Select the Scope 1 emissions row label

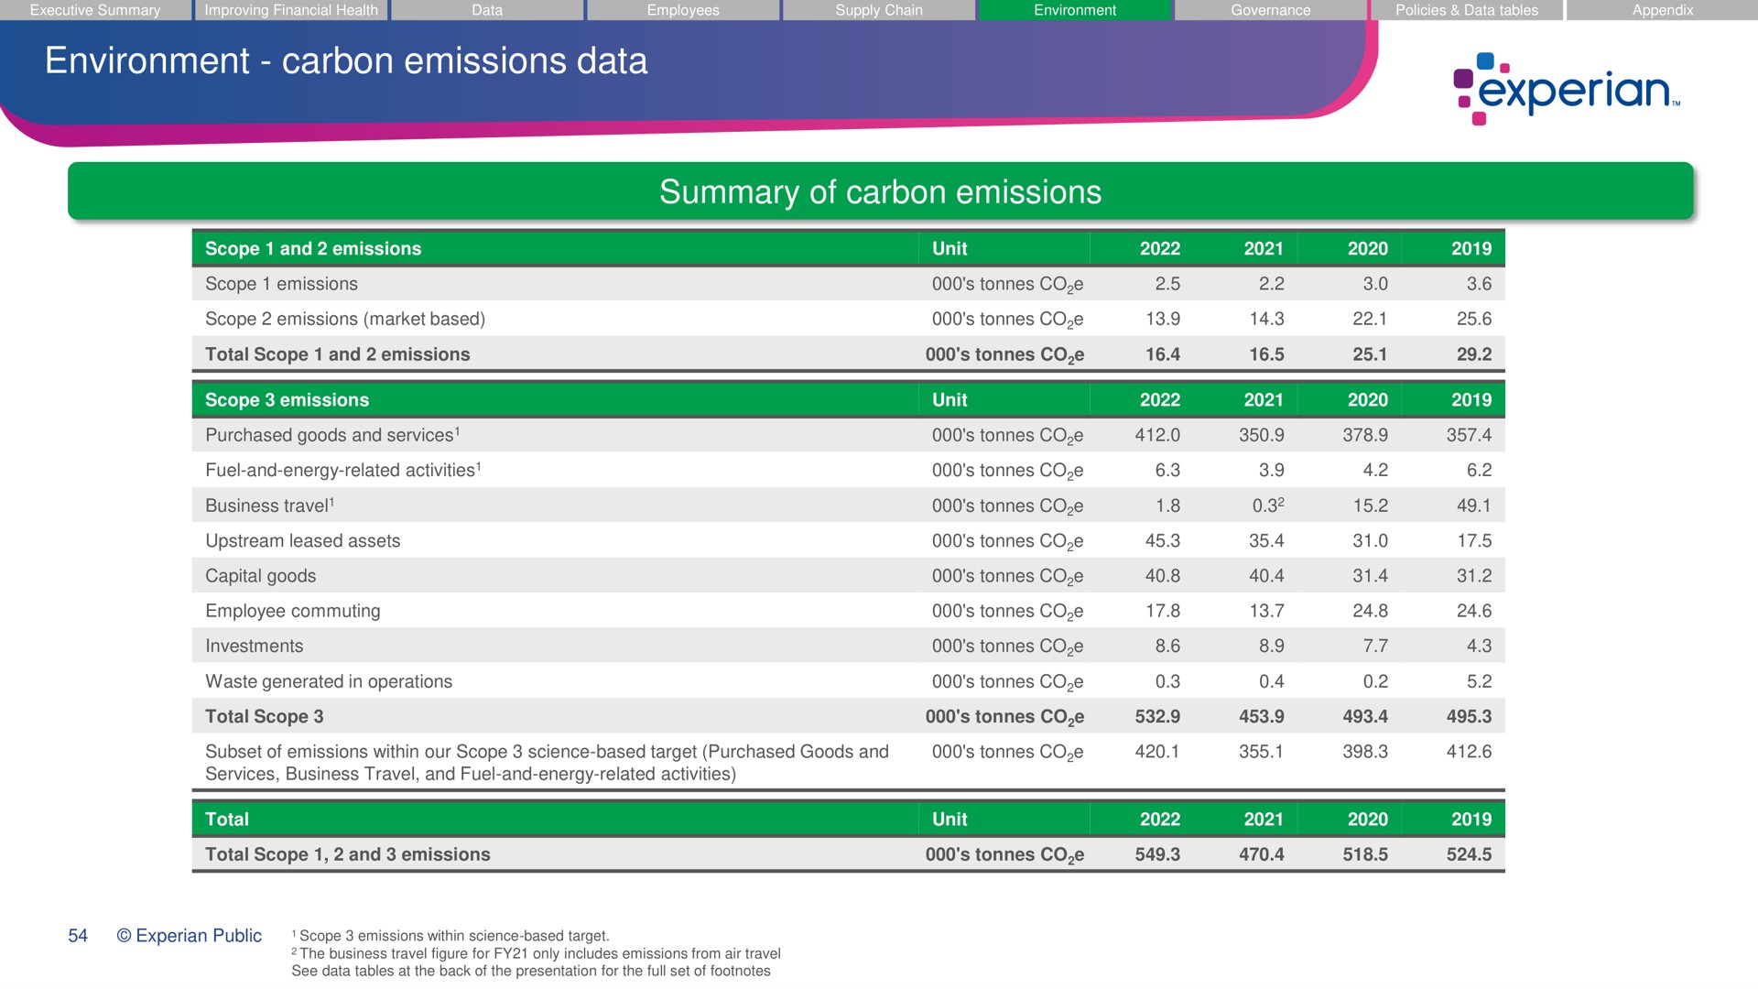click(281, 284)
